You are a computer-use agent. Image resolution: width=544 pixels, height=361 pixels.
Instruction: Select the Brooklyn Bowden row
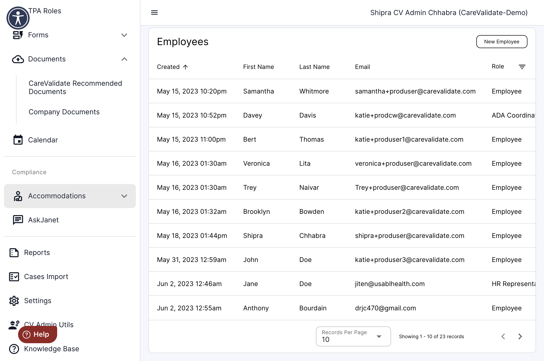coord(342,212)
